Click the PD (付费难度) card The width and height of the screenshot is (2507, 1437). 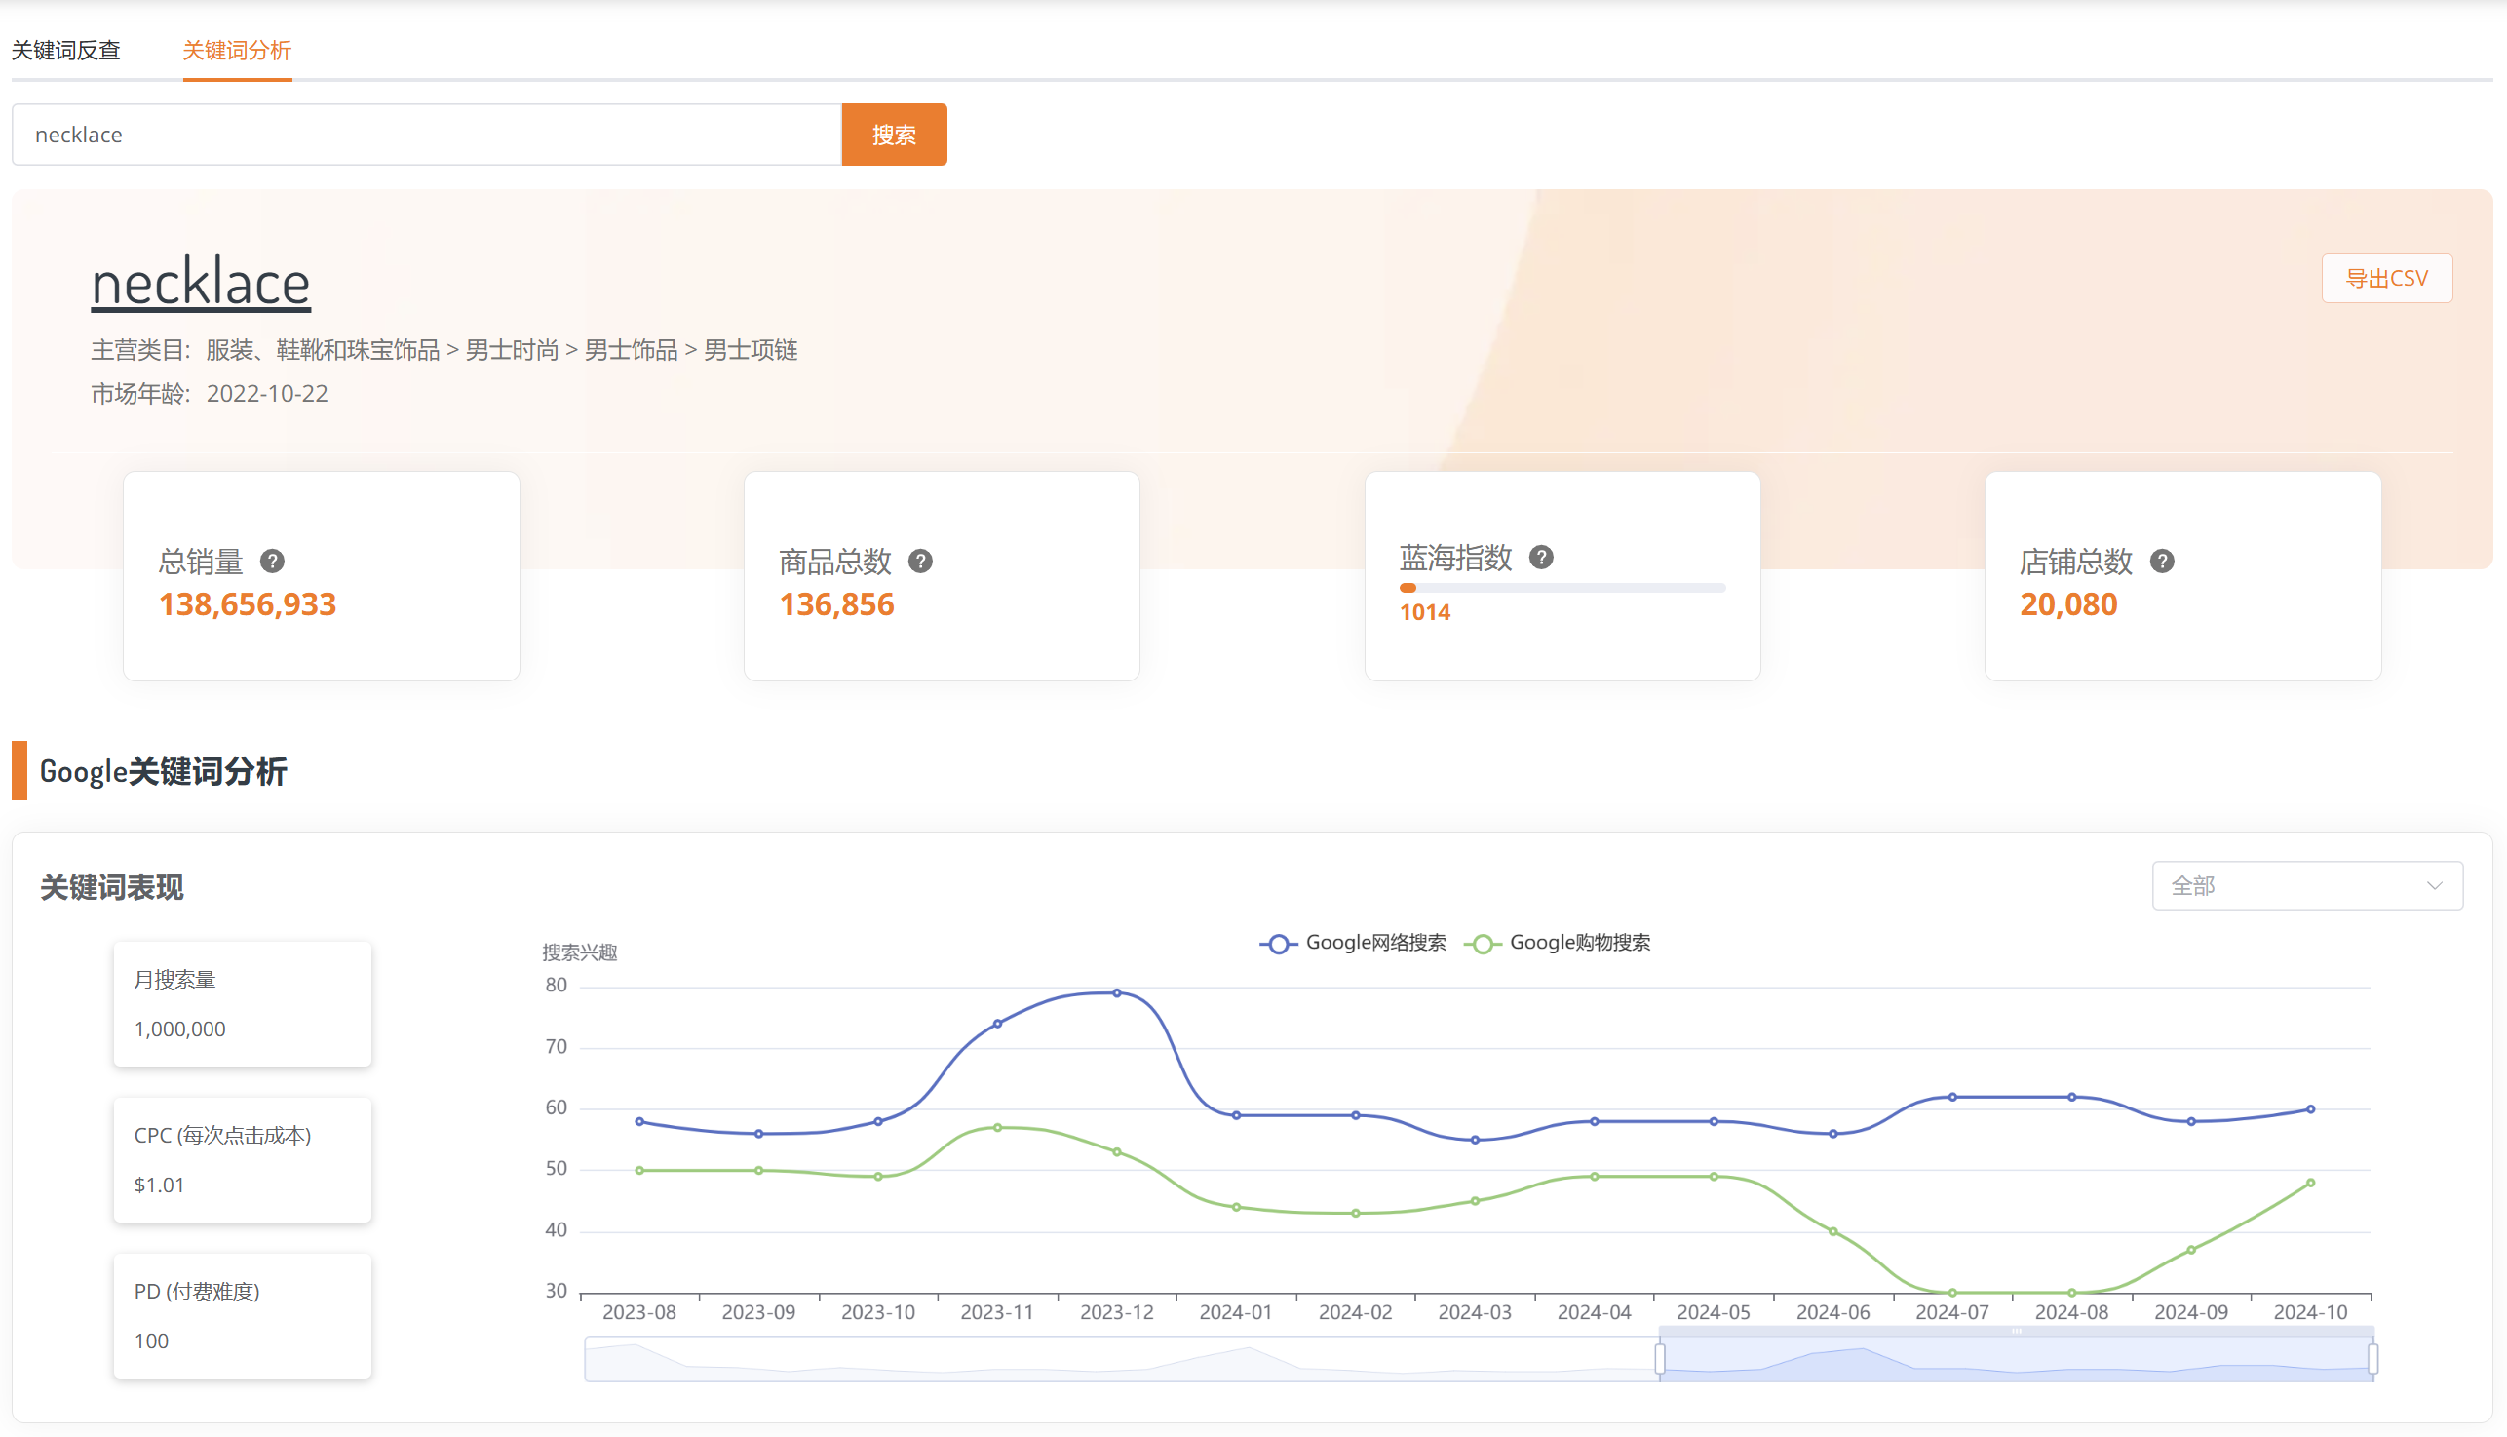pos(243,1315)
